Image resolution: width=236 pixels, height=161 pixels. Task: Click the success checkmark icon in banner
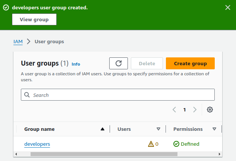coord(6,8)
